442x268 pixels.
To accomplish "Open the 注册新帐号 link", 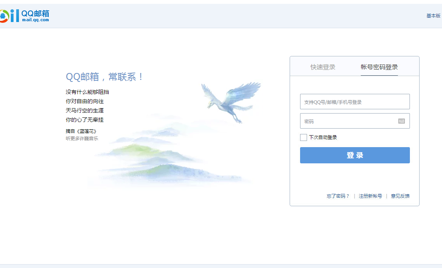I will pyautogui.click(x=370, y=196).
